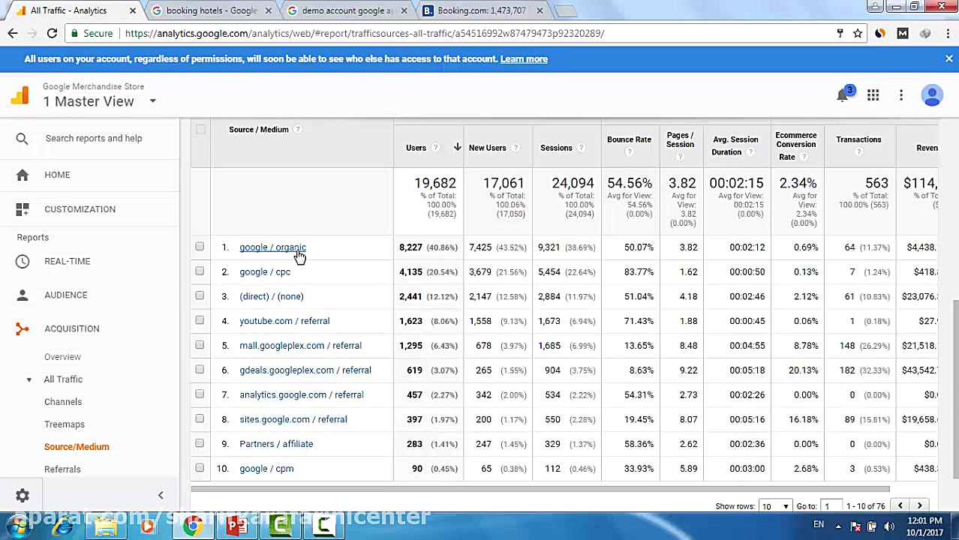Click the Google Analytics logo
This screenshot has width=959, height=540.
click(20, 95)
